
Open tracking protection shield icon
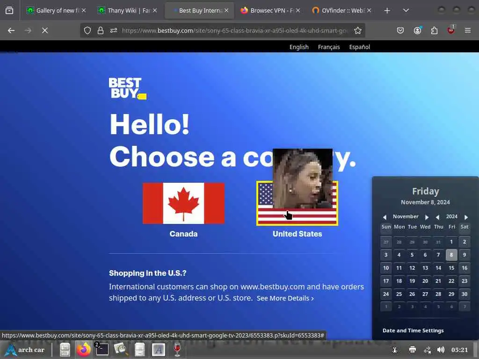point(87,30)
